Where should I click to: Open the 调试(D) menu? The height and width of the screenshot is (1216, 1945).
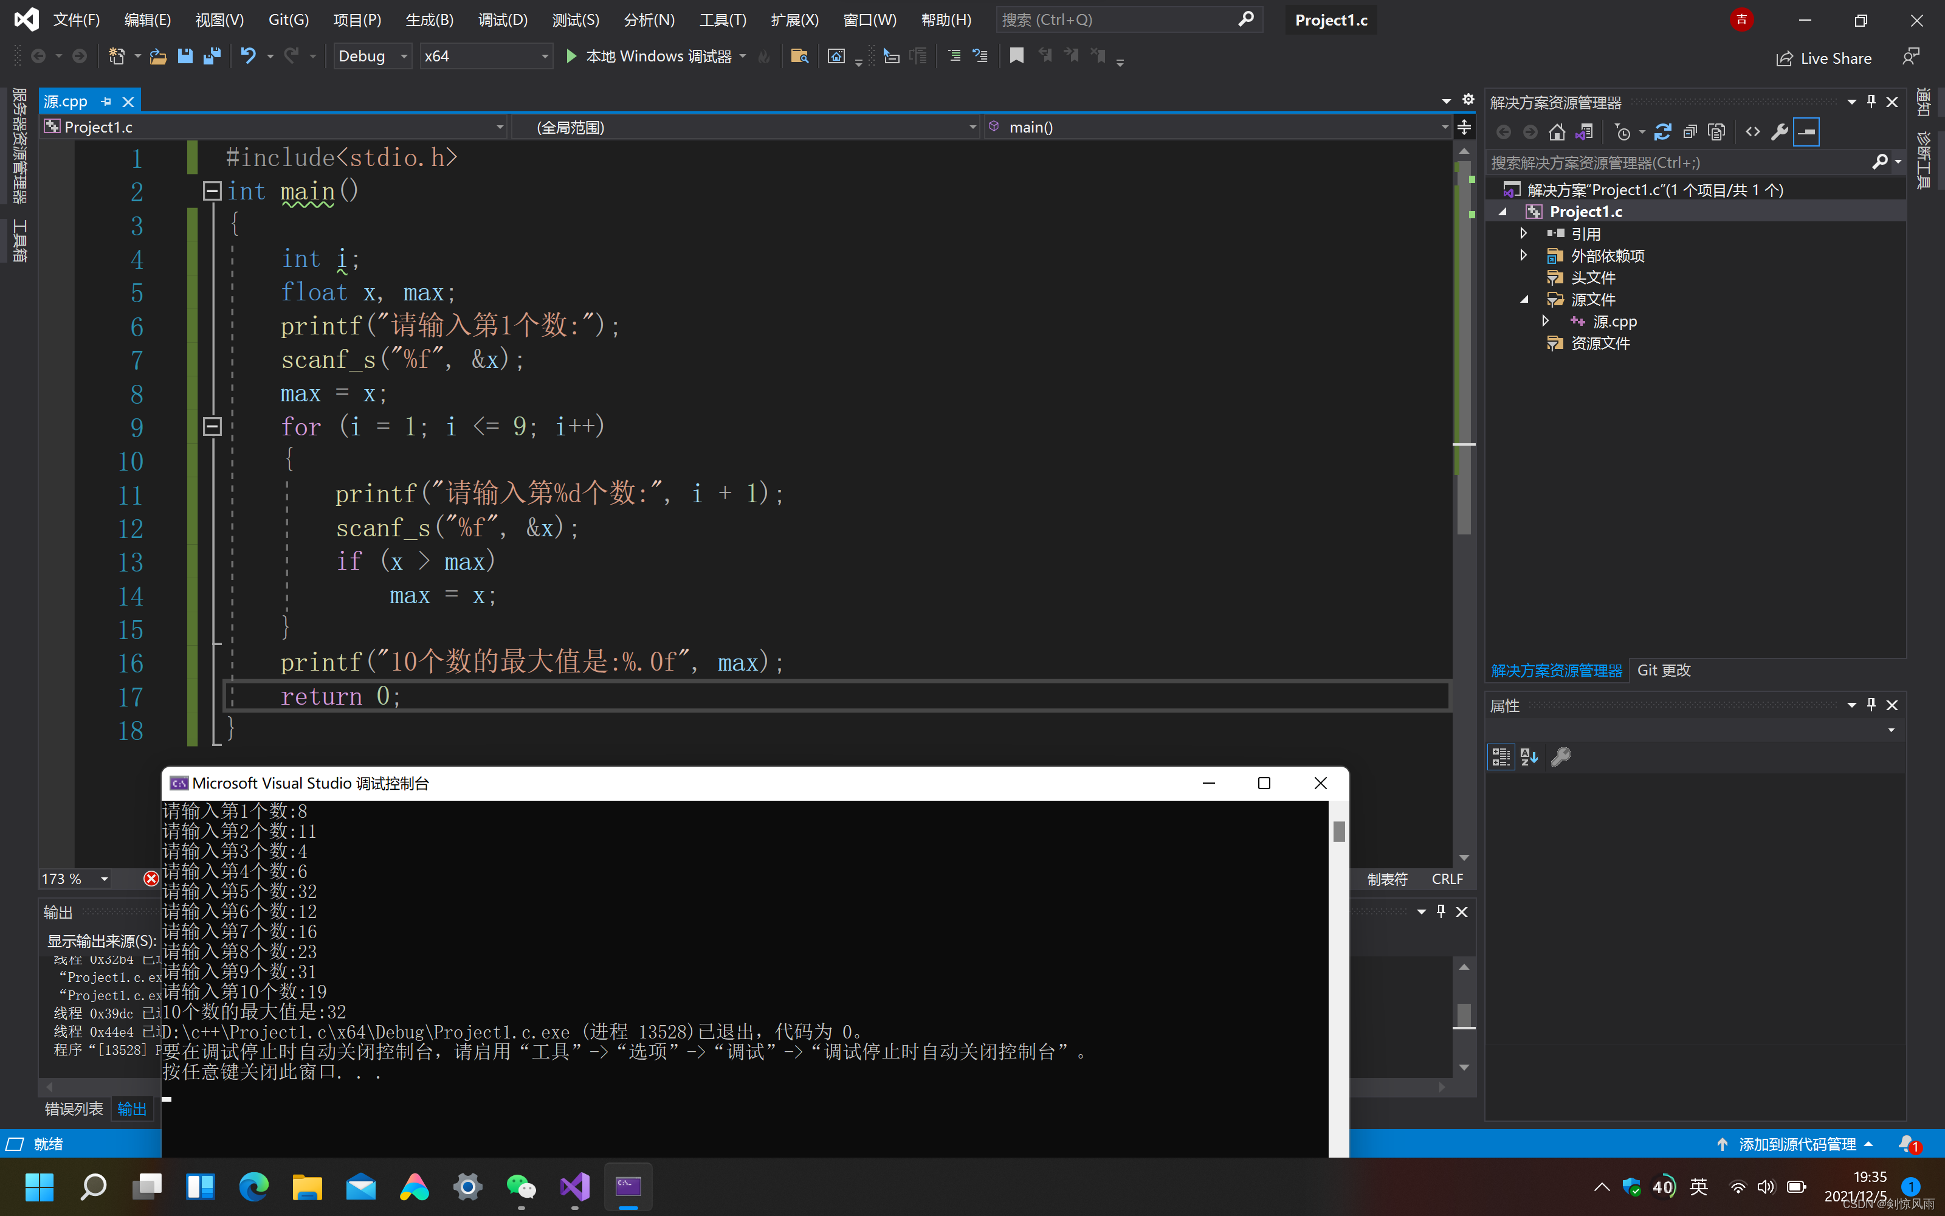point(502,19)
